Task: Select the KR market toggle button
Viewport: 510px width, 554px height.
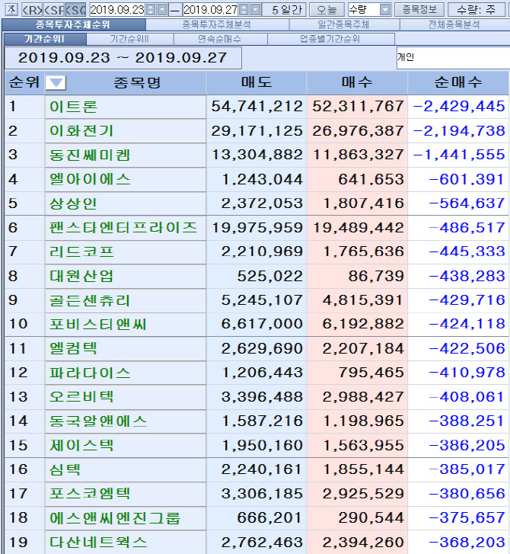Action: pyautogui.click(x=31, y=9)
